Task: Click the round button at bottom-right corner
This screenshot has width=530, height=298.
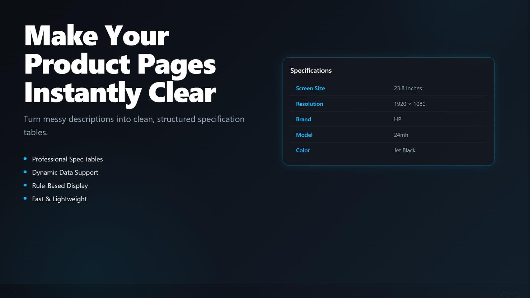Action: click(509, 295)
